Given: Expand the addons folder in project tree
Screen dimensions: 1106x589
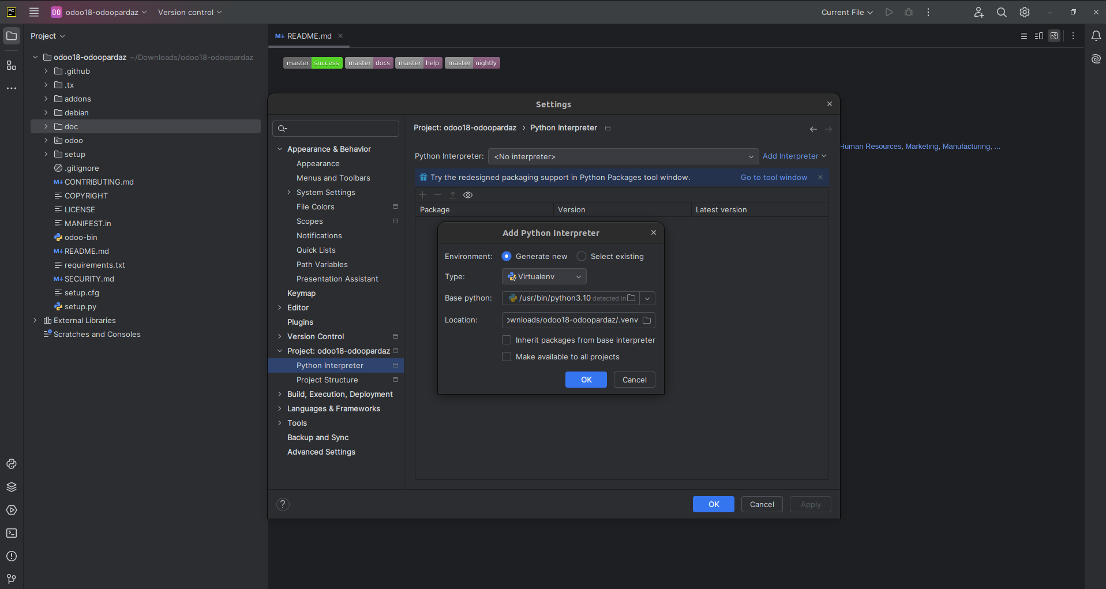Looking at the screenshot, I should pos(46,99).
